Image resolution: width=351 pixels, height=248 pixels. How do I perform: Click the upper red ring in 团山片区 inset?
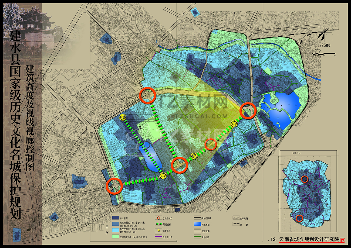coord(305,179)
